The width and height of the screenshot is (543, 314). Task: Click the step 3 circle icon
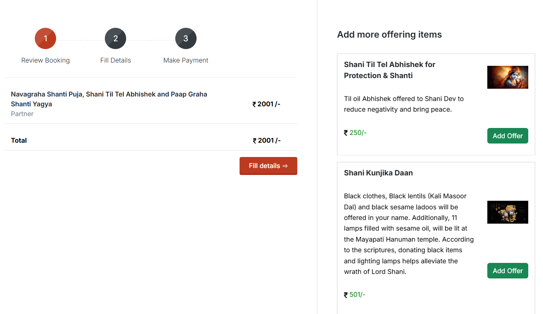click(186, 38)
